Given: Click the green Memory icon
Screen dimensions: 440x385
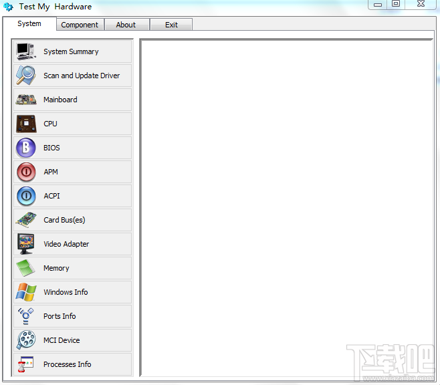Looking at the screenshot, I should tap(26, 268).
